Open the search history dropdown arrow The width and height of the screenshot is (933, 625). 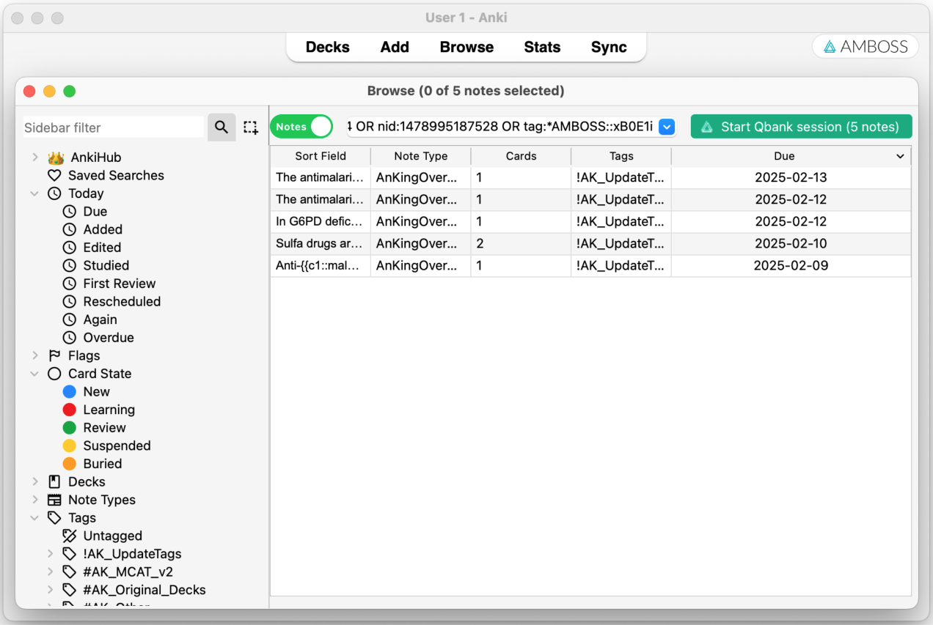point(666,127)
